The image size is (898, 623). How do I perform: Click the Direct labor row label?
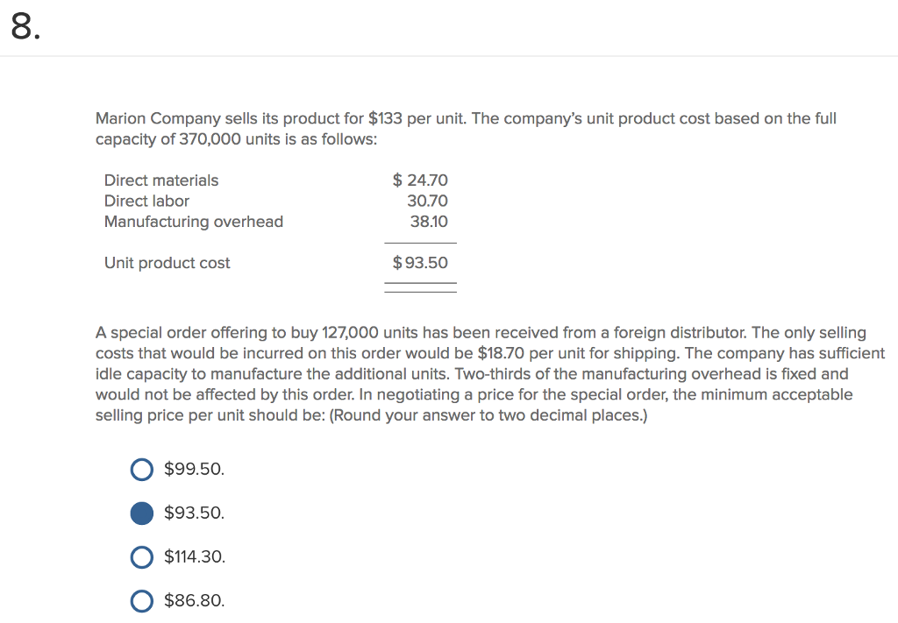pyautogui.click(x=146, y=201)
